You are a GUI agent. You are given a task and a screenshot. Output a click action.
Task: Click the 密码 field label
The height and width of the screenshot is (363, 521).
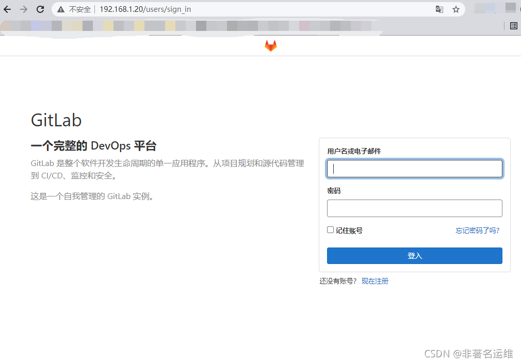[x=334, y=191]
